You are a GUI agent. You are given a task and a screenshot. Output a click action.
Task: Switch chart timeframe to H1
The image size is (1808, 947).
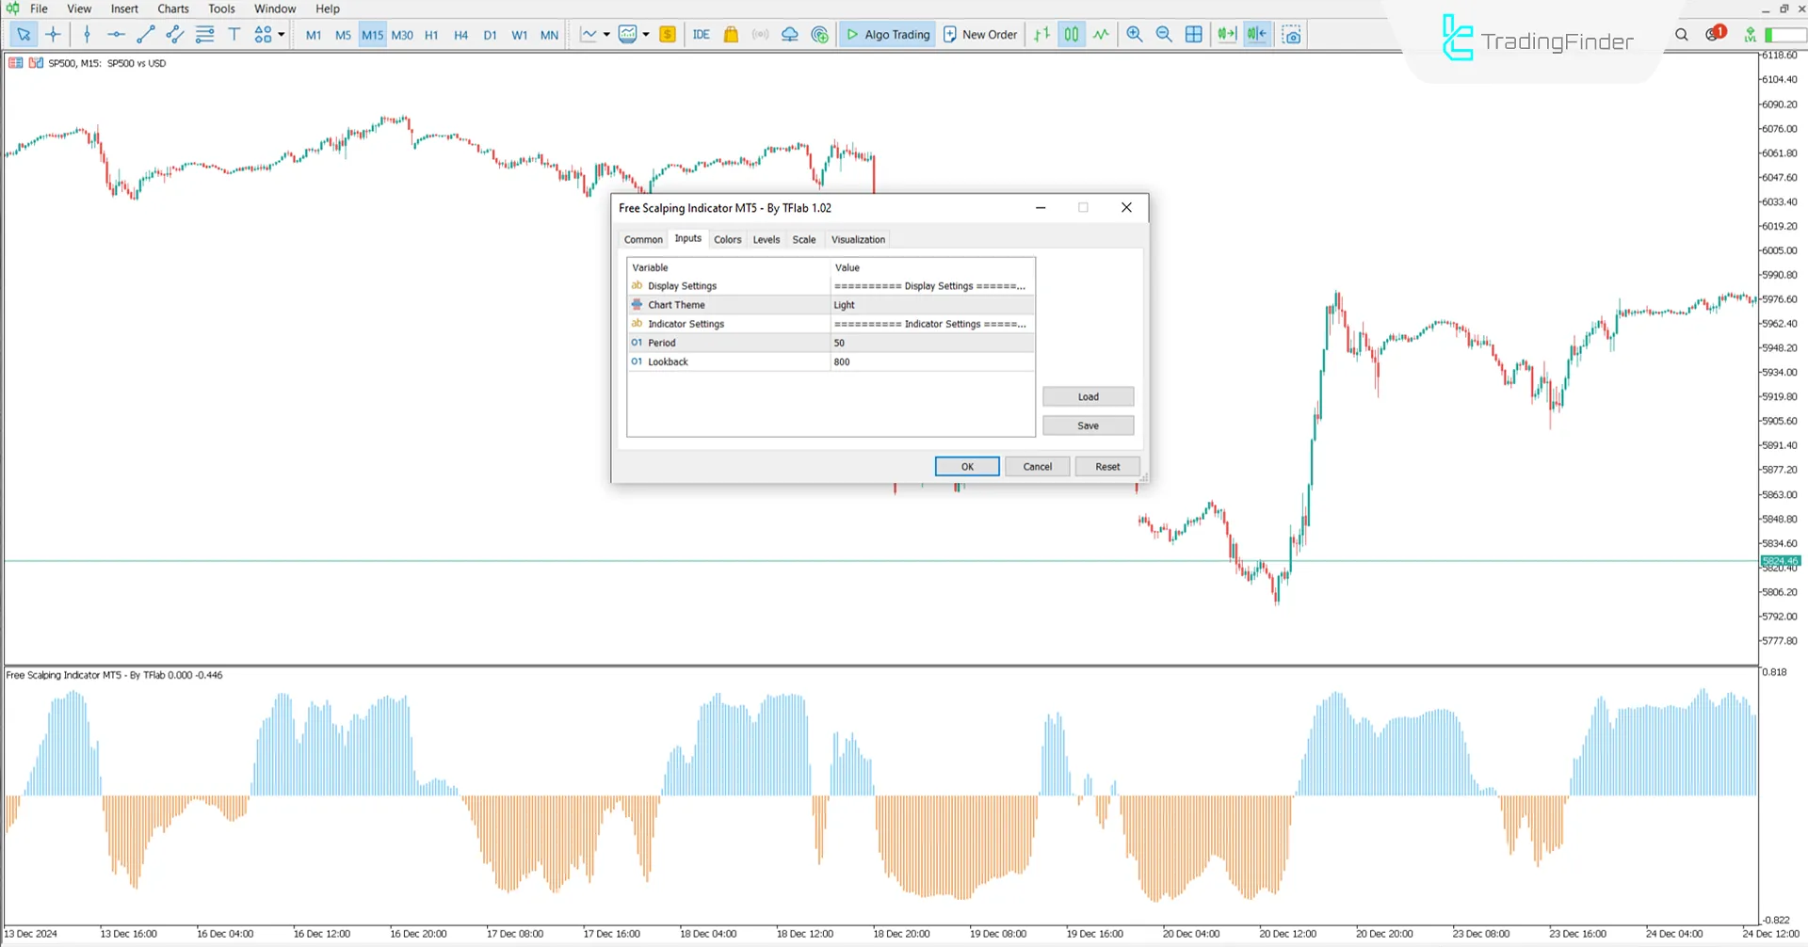click(x=431, y=35)
